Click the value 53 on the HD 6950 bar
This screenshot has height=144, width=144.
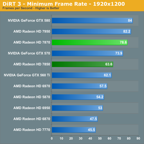(100, 108)
